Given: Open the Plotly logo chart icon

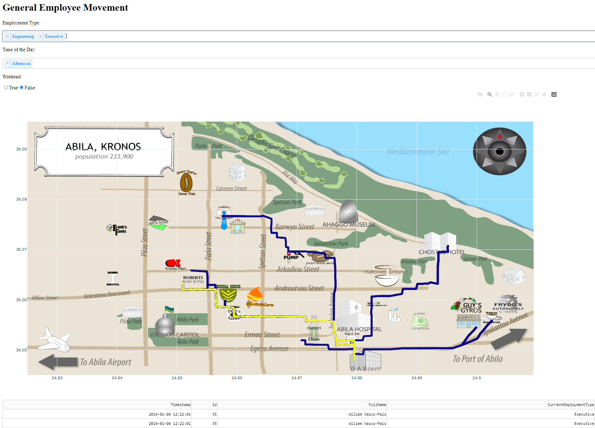Looking at the screenshot, I should tap(554, 94).
